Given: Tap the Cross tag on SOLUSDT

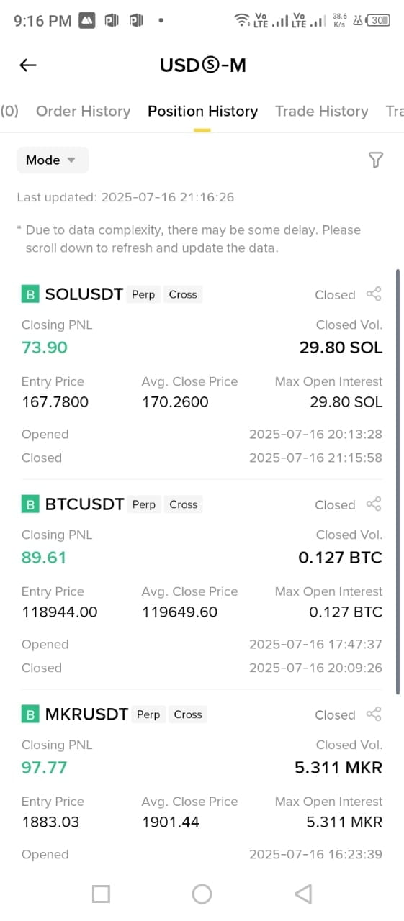Looking at the screenshot, I should 183,294.
